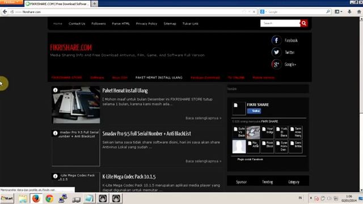
Task: Open the Windows Start button
Action: click(7, 198)
